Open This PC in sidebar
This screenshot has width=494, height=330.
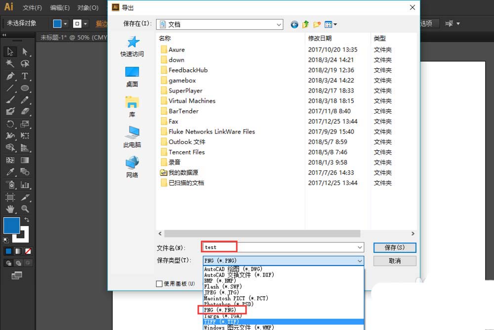pyautogui.click(x=132, y=137)
